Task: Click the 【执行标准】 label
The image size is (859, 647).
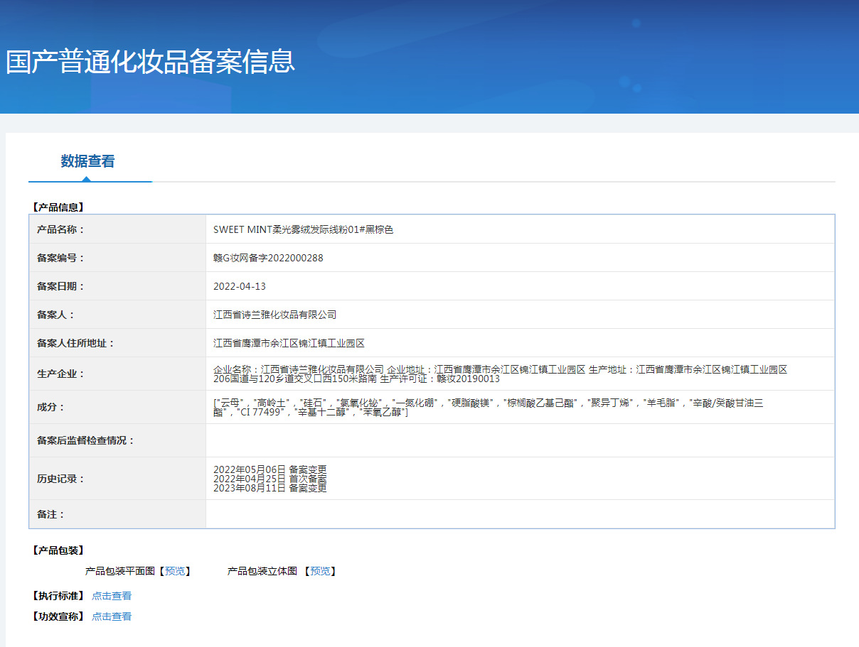Action: pyautogui.click(x=59, y=596)
